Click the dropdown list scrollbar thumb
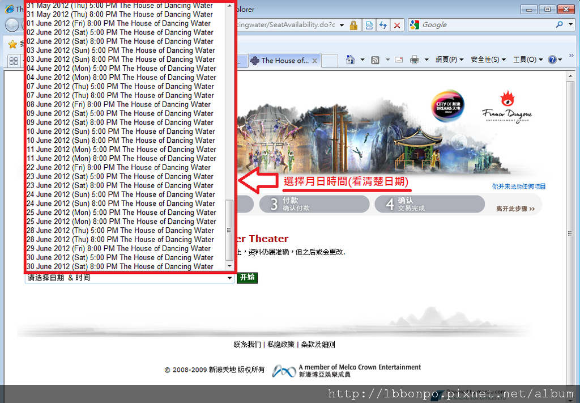Image resolution: width=580 pixels, height=403 pixels. click(229, 230)
